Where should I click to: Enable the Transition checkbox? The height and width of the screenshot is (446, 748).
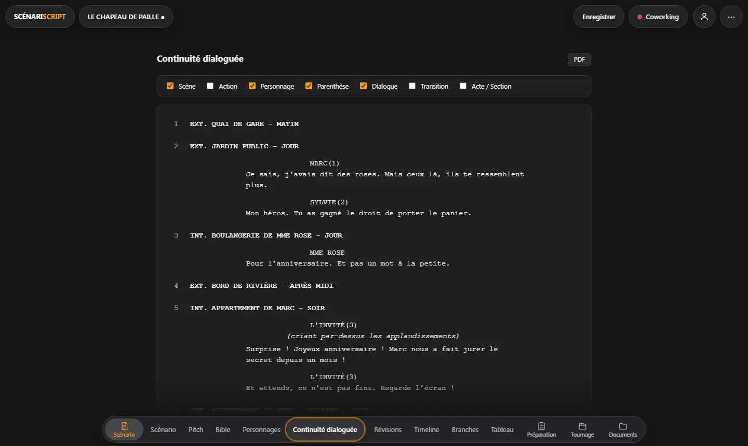(412, 86)
